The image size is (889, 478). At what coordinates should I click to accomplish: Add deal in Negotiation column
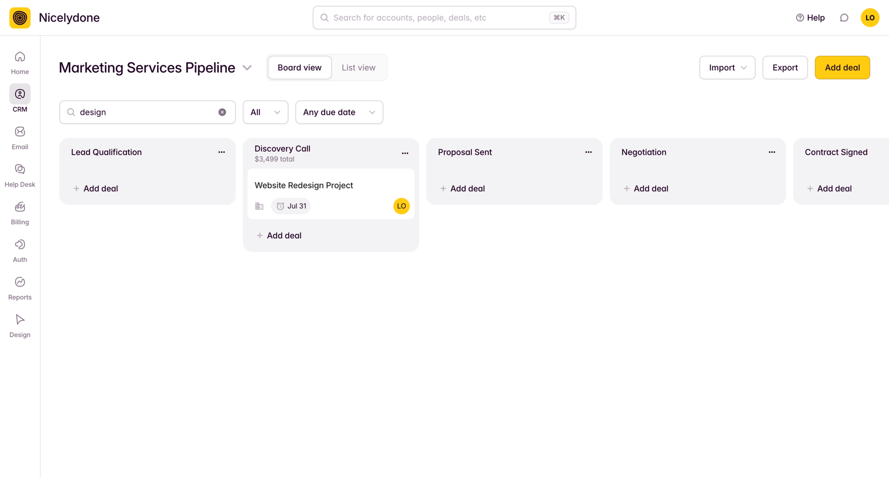pos(646,188)
